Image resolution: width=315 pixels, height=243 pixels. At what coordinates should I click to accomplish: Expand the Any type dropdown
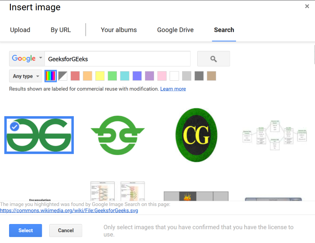(26, 76)
